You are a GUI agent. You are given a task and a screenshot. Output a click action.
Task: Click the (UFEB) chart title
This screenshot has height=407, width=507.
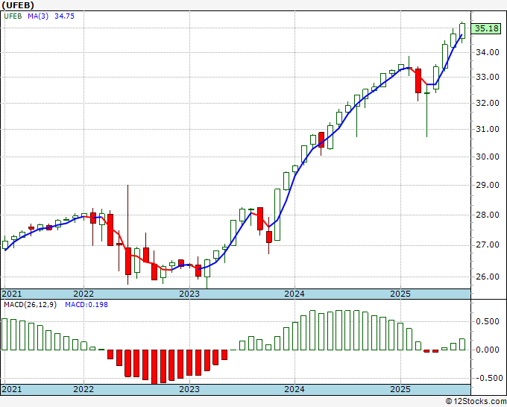click(18, 5)
